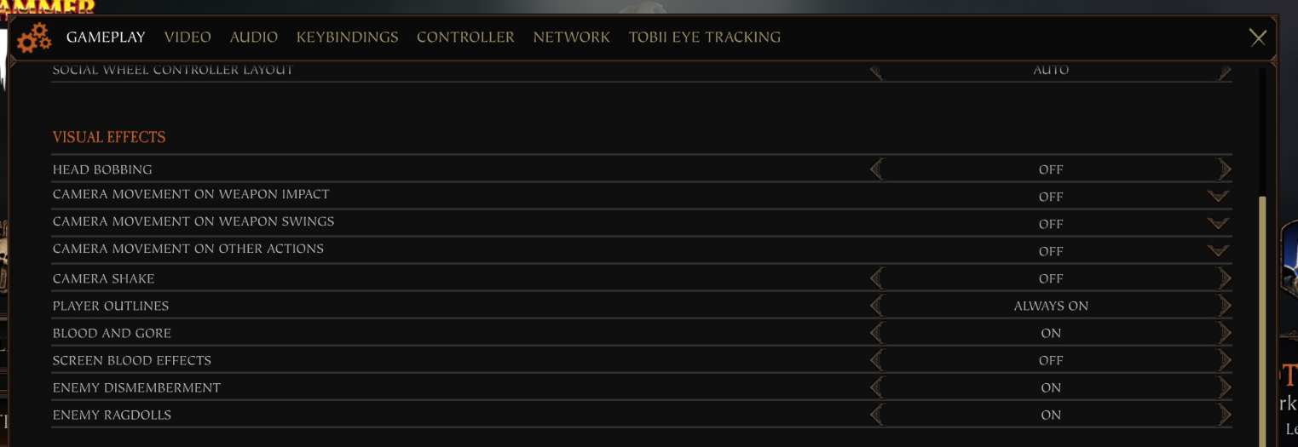This screenshot has width=1298, height=447.
Task: Switch to the Video tab
Action: 187,37
